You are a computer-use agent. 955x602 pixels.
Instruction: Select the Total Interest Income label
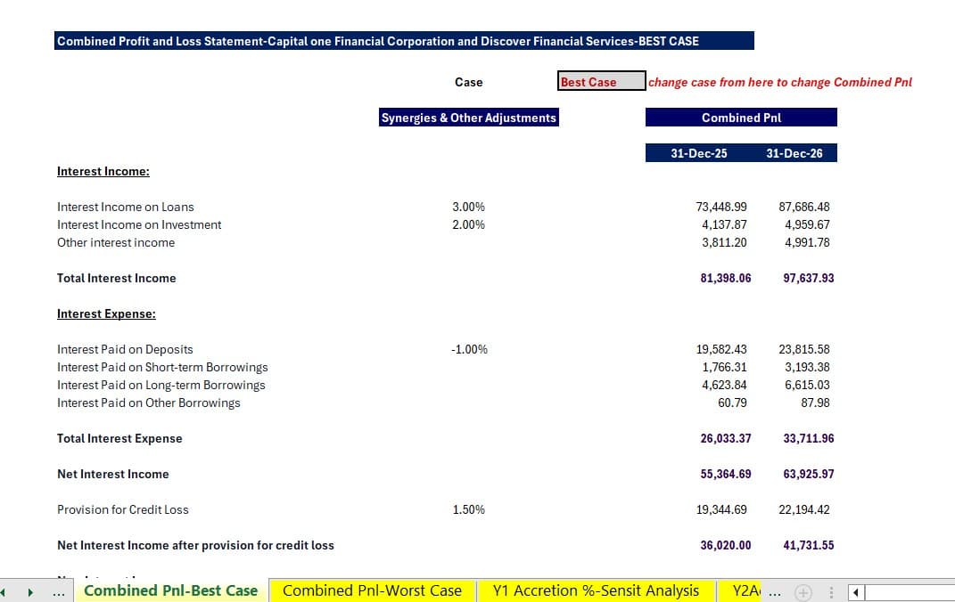click(116, 278)
